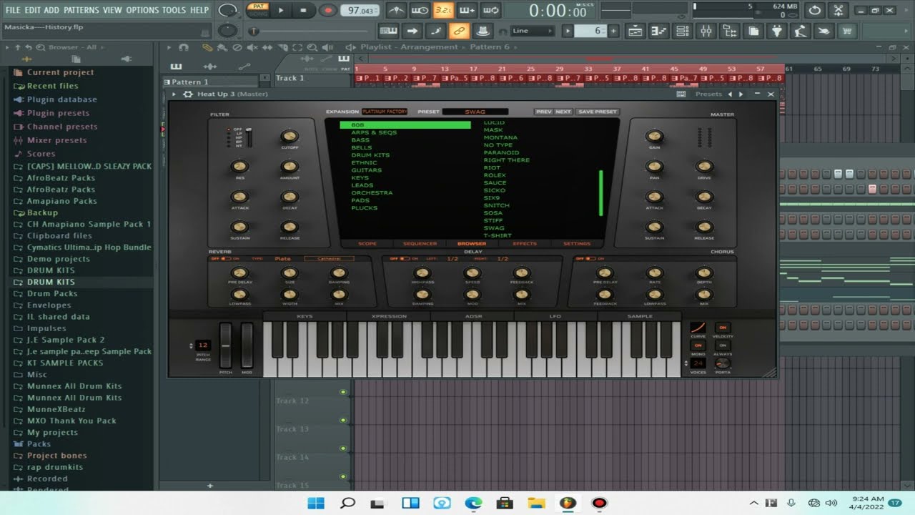Open the taskbar search magnifier

point(347,503)
